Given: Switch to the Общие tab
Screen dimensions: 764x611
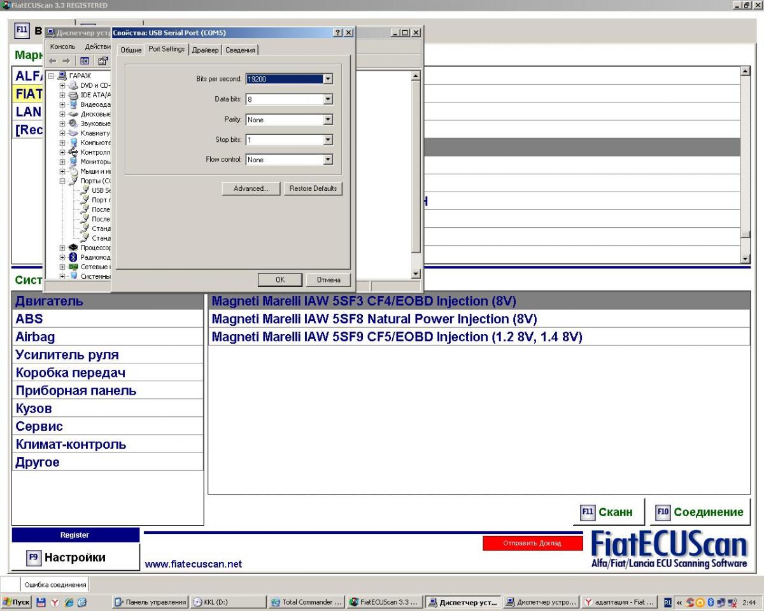Looking at the screenshot, I should [131, 50].
